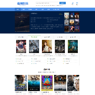Screen dimensions: 95x95
Task: Open the poster of two women in white
Action: tap(47, 46)
